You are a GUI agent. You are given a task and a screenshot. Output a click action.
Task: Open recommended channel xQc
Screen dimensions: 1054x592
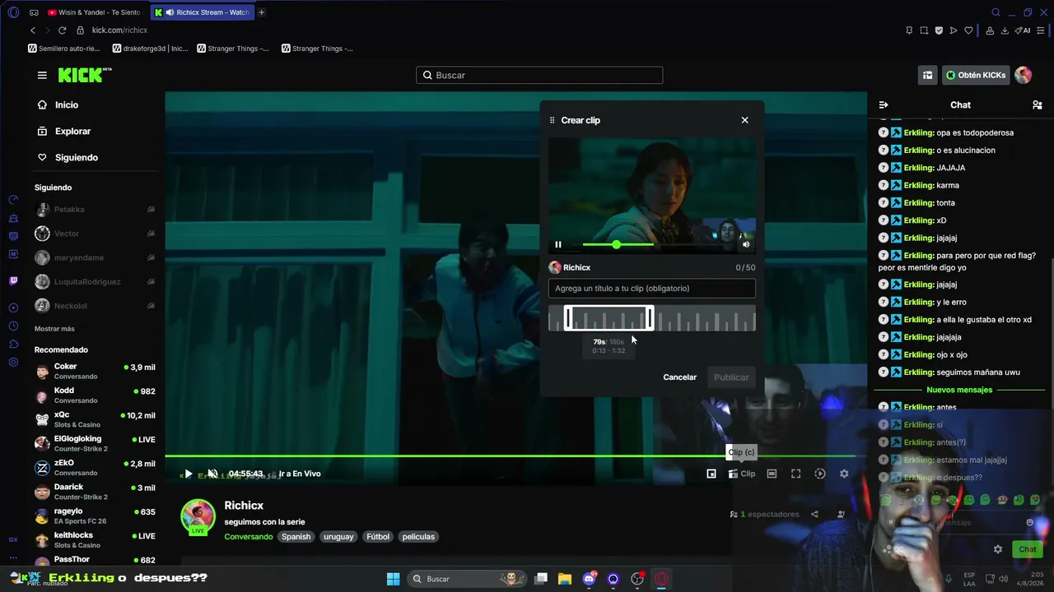pos(95,419)
